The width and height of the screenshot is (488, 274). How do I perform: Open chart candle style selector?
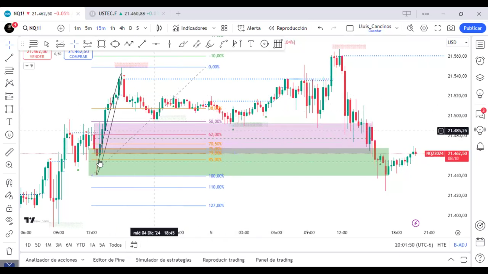[159, 28]
